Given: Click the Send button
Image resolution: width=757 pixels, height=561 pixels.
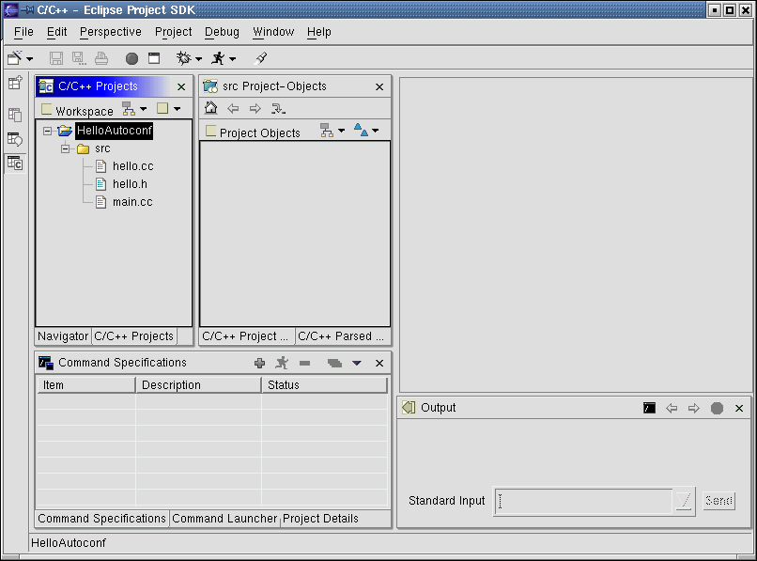Looking at the screenshot, I should pos(718,501).
